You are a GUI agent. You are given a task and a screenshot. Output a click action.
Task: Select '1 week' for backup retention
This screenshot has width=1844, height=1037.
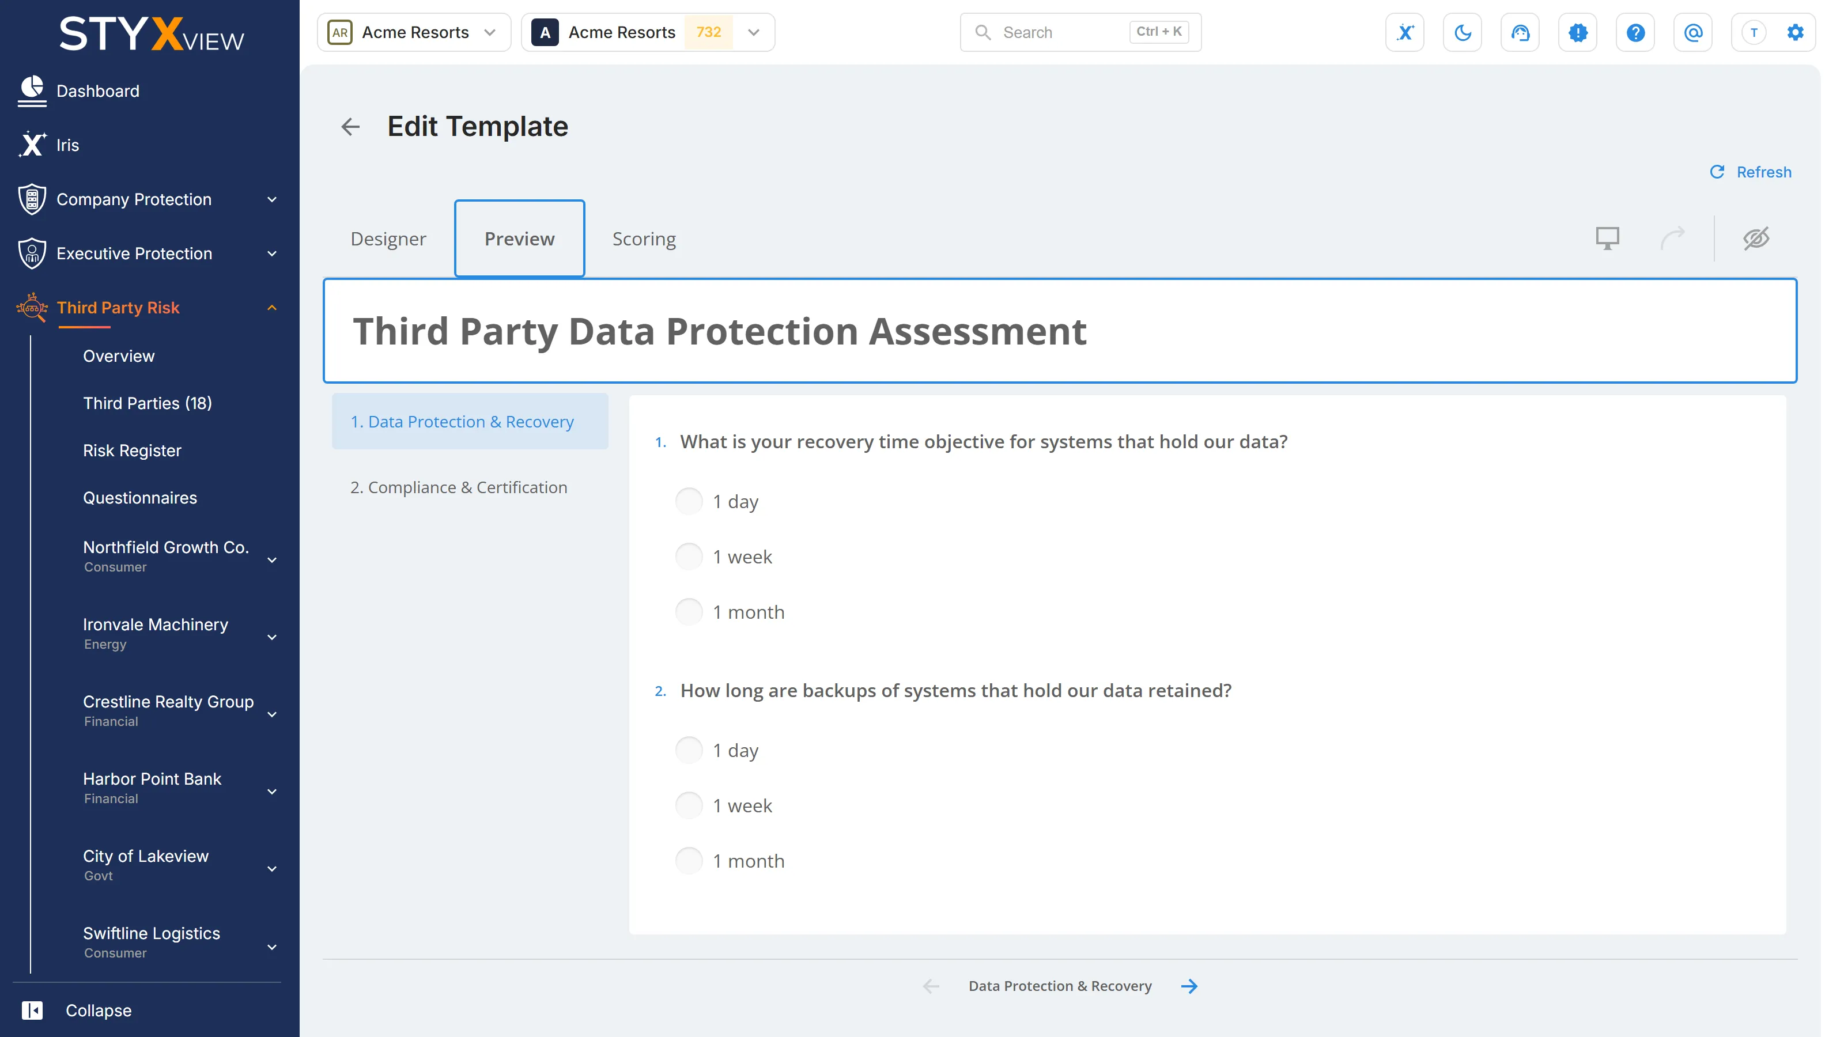coord(689,805)
